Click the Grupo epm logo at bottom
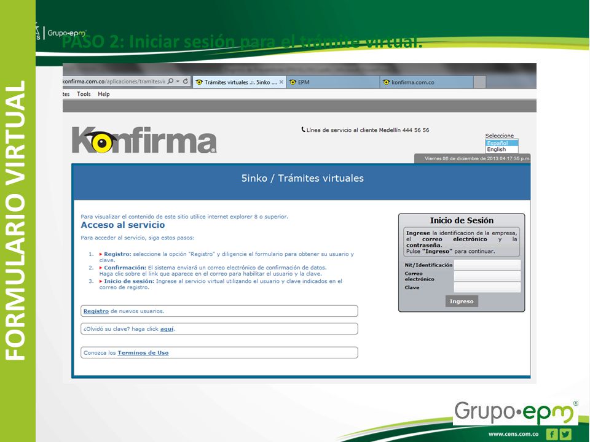The image size is (590, 442). [516, 413]
